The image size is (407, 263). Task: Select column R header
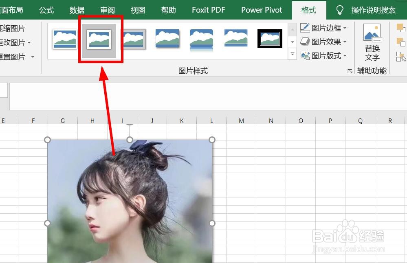coord(390,121)
